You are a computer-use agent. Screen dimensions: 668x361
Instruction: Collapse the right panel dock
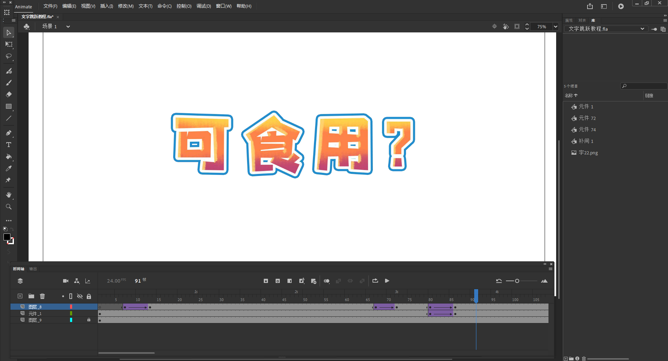pos(665,16)
